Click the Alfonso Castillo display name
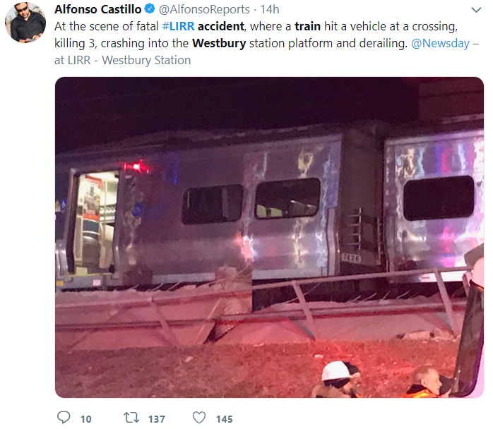The height and width of the screenshot is (429, 493). pyautogui.click(x=97, y=9)
